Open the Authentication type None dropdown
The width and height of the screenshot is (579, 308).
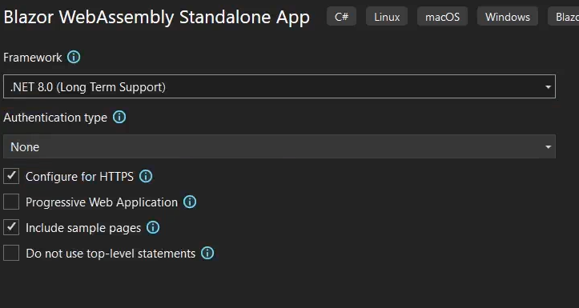(x=279, y=147)
